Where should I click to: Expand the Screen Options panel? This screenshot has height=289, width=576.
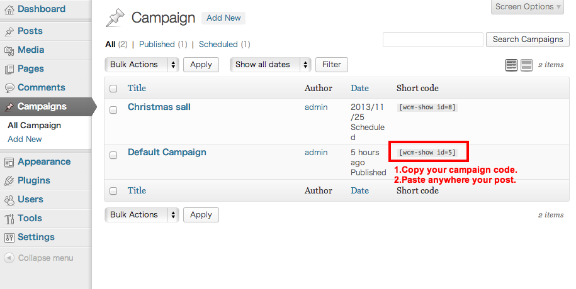(x=526, y=7)
